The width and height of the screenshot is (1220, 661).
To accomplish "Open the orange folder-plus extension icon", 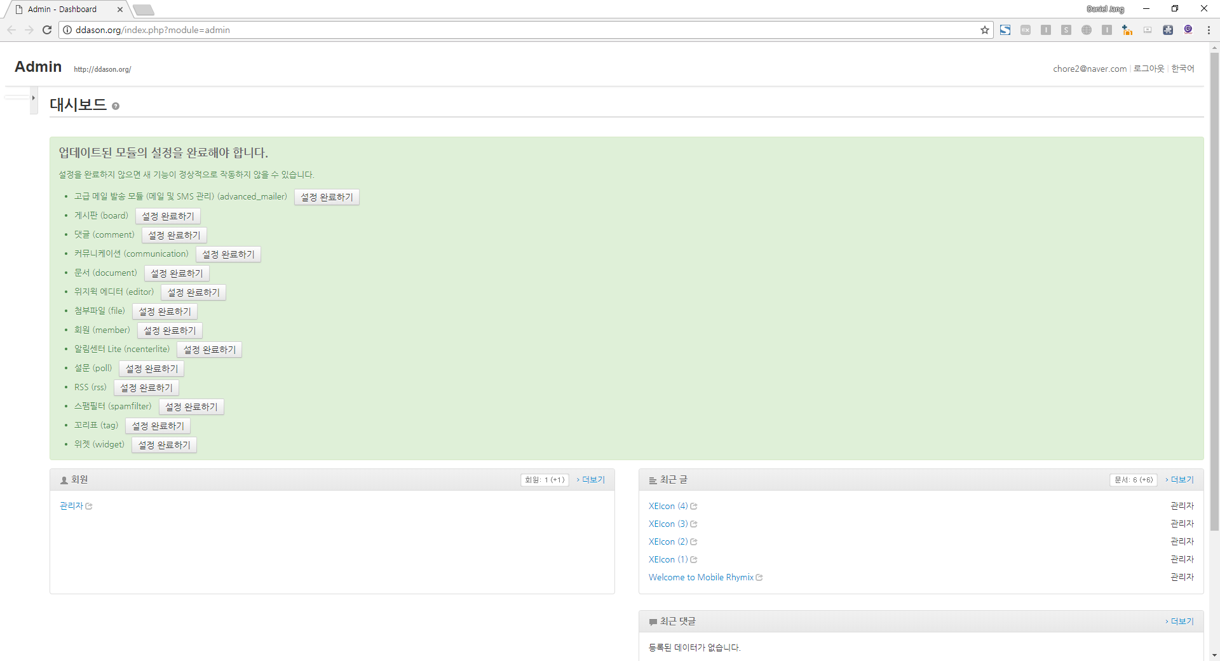I will click(1127, 30).
